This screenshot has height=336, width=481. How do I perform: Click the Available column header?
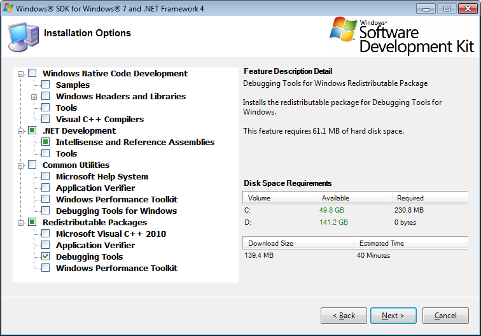pos(354,198)
